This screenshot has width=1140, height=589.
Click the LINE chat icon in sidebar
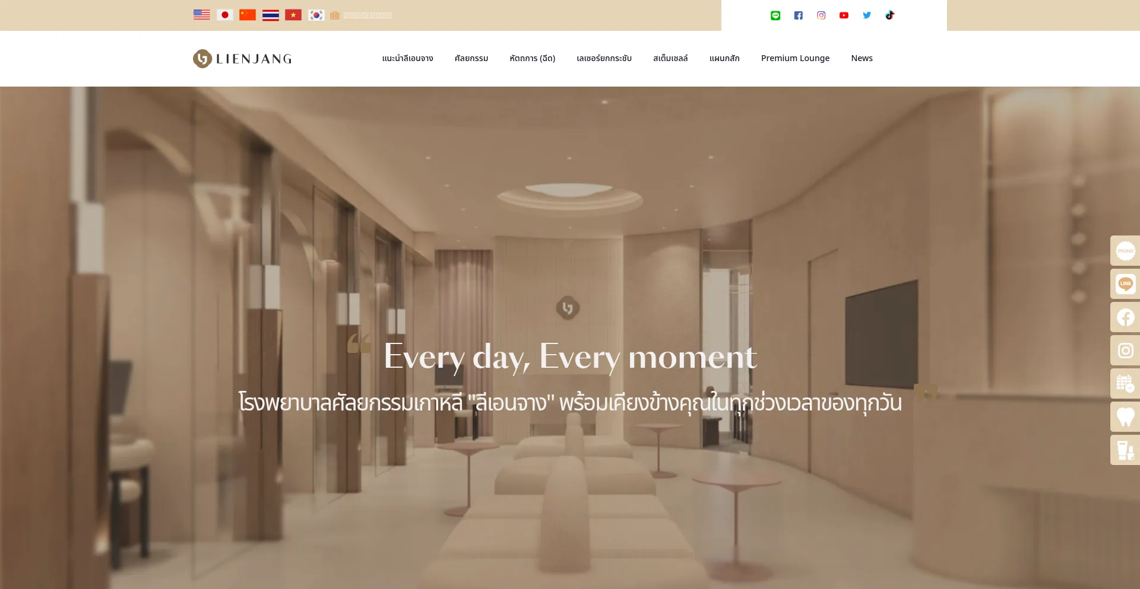tap(1125, 284)
